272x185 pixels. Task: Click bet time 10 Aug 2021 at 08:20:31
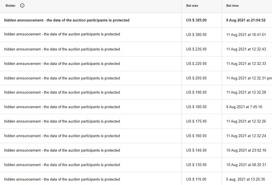tap(246, 165)
